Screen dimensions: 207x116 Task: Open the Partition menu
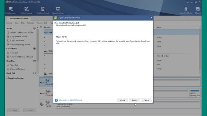click(x=30, y=23)
